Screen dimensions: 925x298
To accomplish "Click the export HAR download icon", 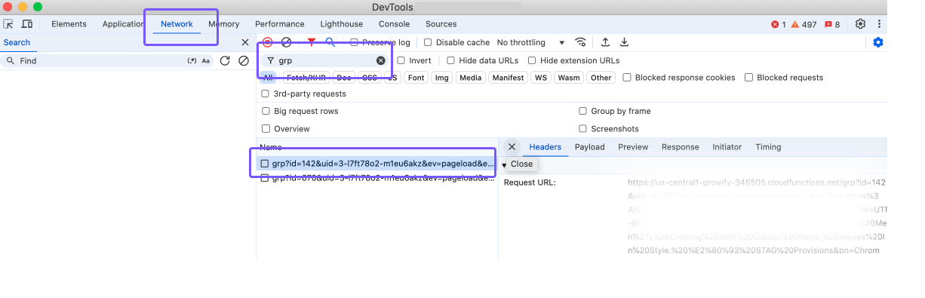I will 624,42.
